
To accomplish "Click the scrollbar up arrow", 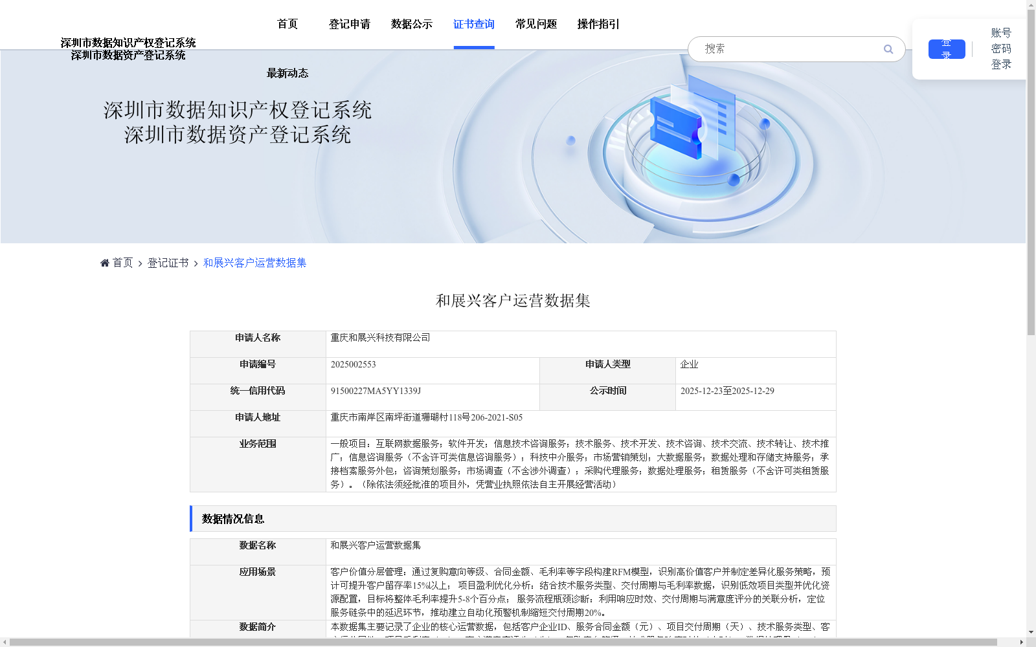I will click(x=1031, y=5).
